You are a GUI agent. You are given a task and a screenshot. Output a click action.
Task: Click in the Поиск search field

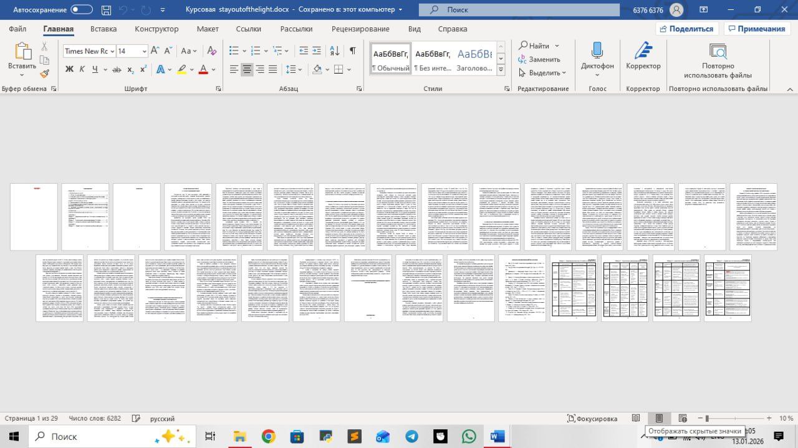519,10
